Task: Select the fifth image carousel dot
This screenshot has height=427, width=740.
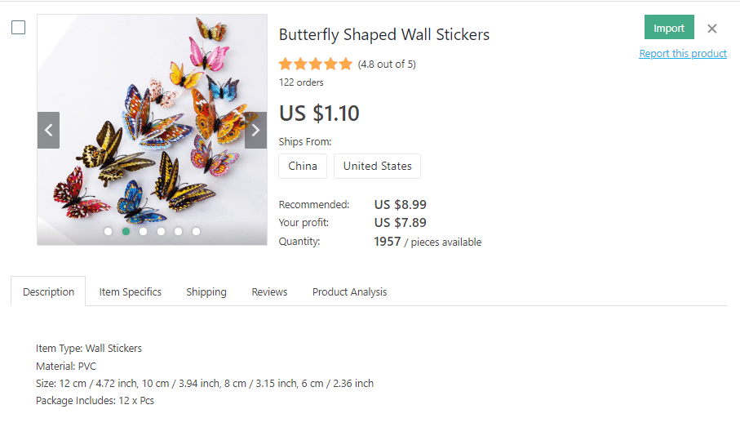Action: (x=179, y=231)
